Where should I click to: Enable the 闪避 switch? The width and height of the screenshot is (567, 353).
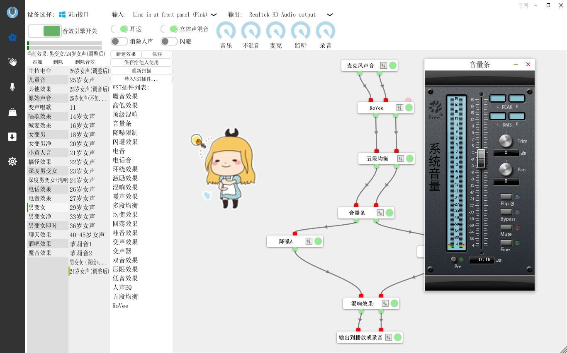[x=169, y=41]
